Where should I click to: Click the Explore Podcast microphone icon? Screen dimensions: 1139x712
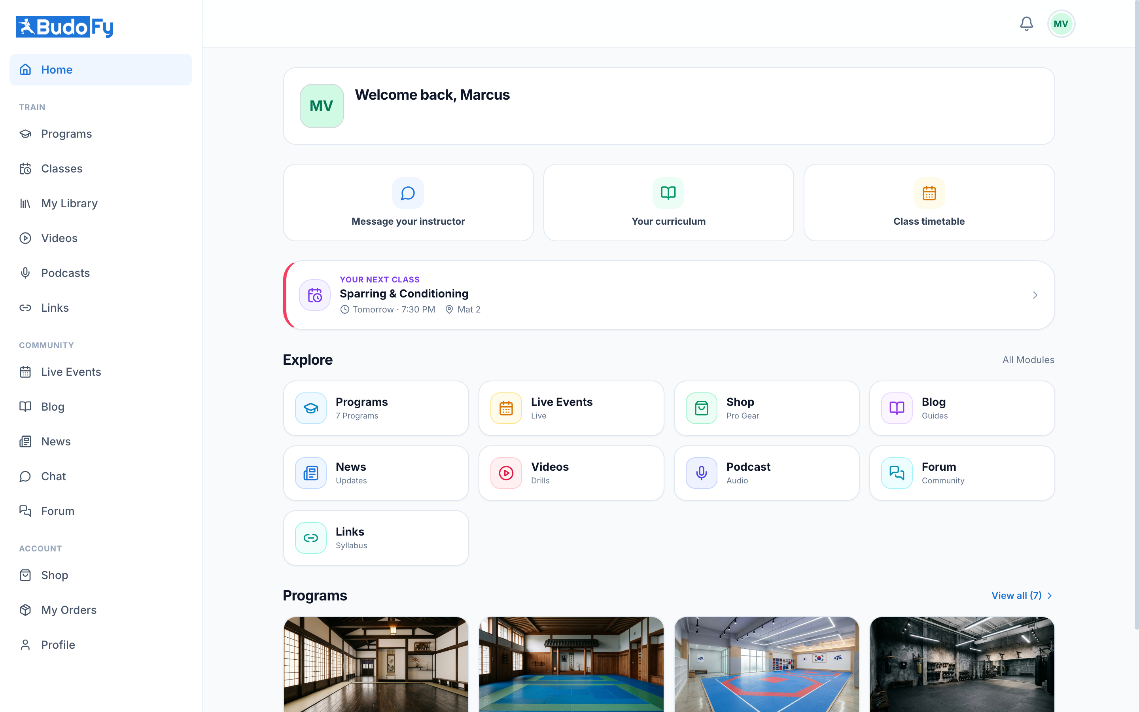(x=701, y=473)
